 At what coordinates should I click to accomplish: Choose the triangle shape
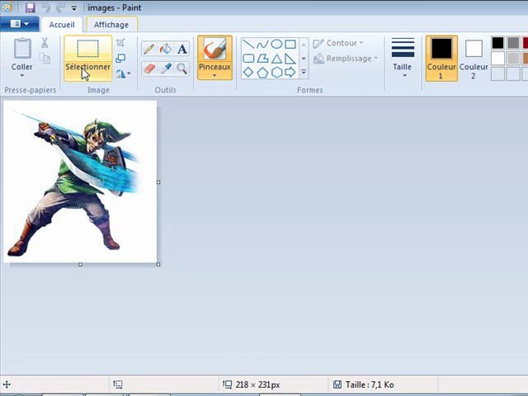pos(276,59)
